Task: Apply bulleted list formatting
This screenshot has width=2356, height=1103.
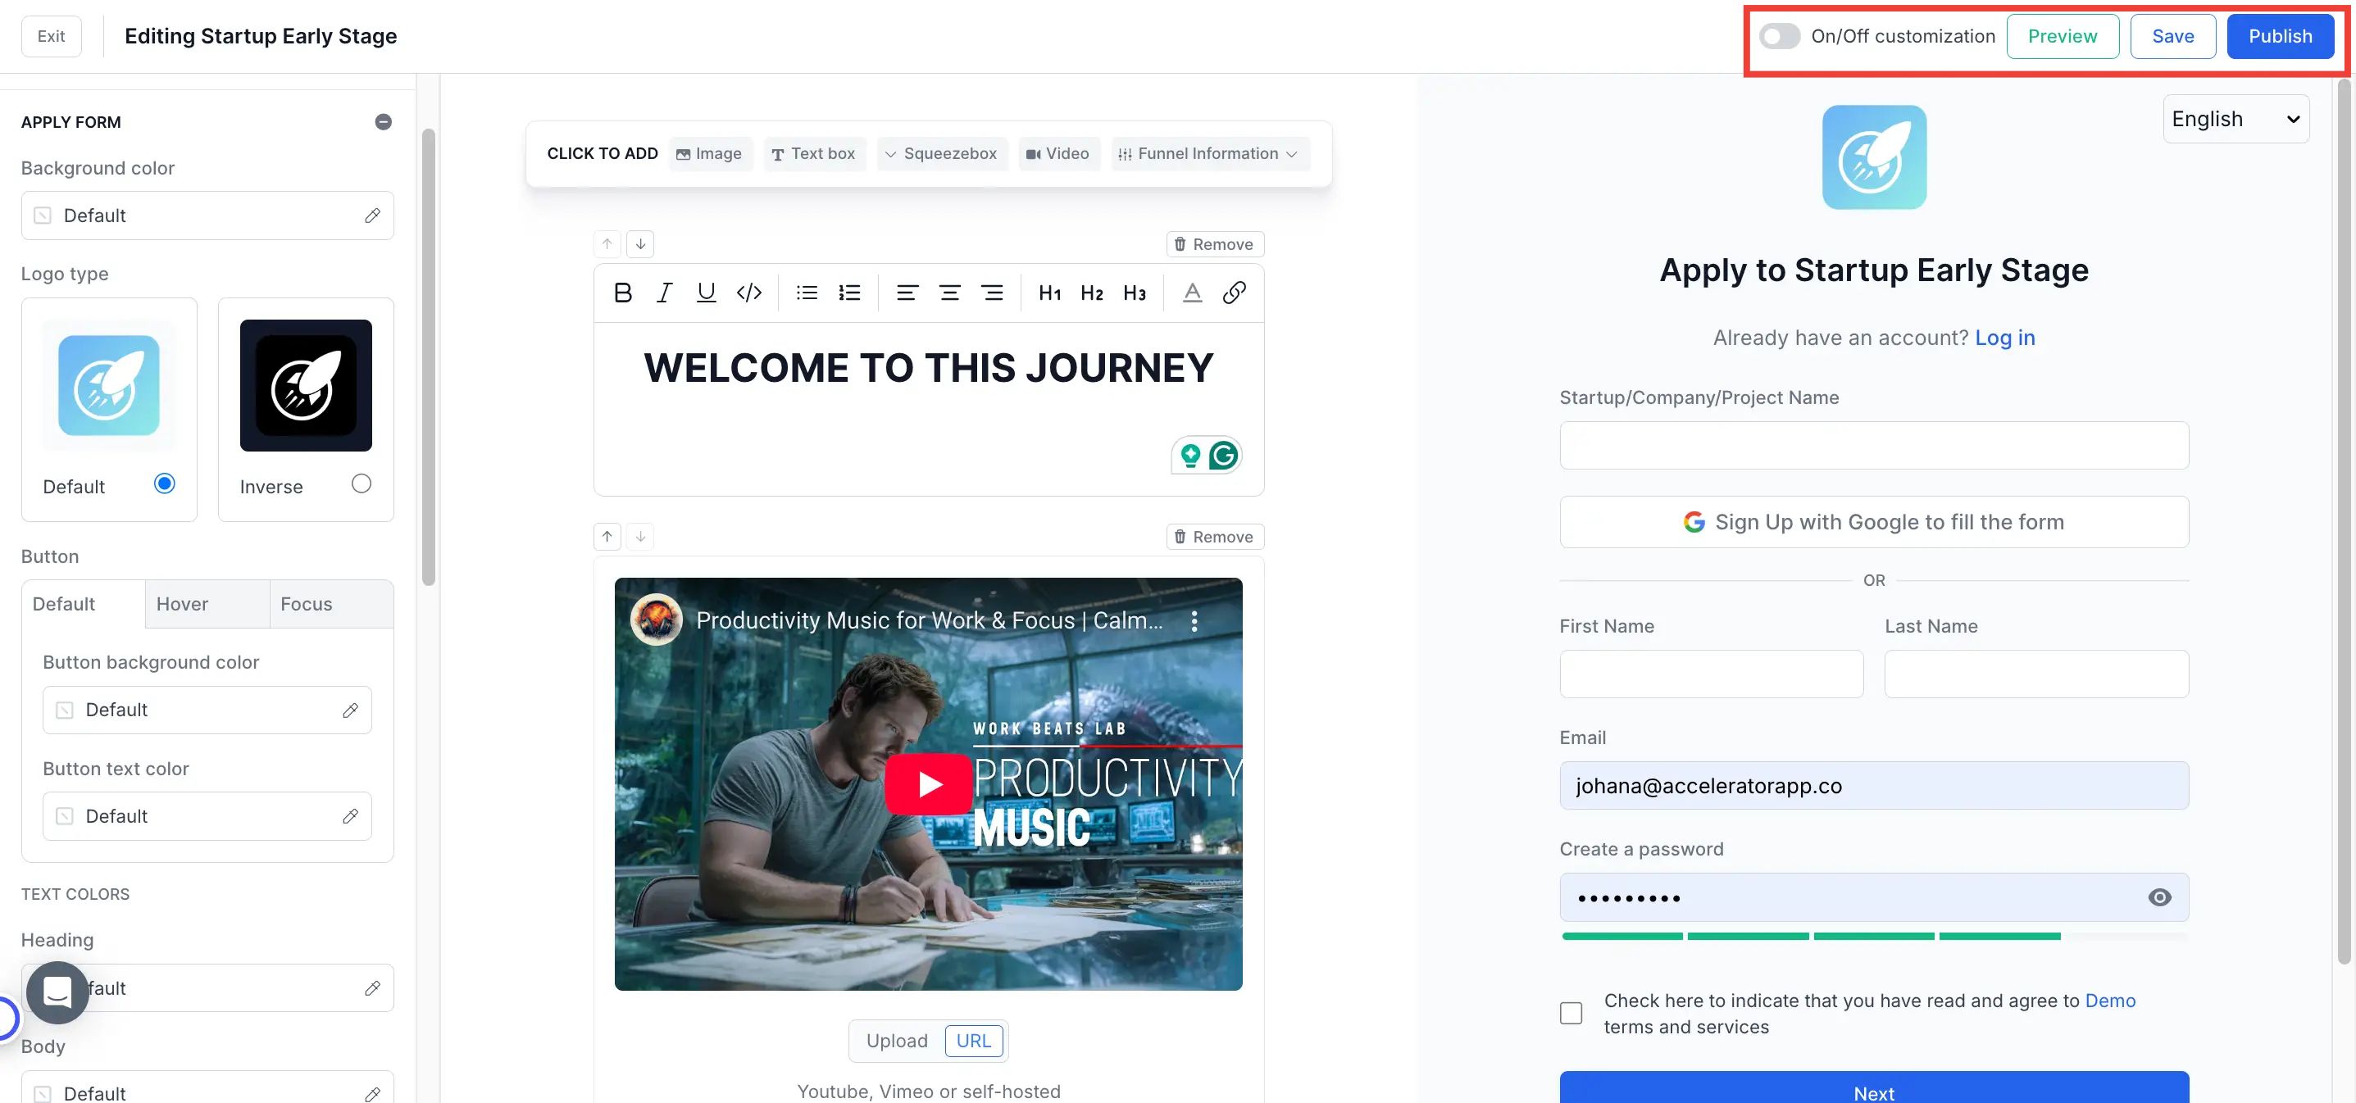Action: pyautogui.click(x=807, y=293)
